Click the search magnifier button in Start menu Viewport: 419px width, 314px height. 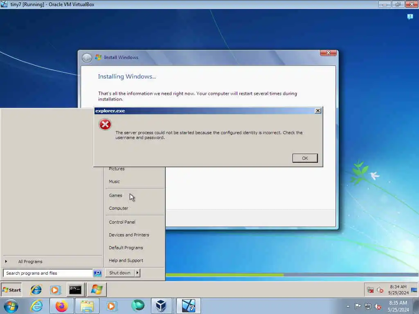[x=97, y=273]
